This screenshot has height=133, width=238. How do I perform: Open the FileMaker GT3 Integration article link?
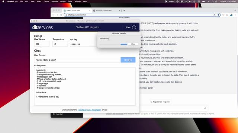pos(89,110)
